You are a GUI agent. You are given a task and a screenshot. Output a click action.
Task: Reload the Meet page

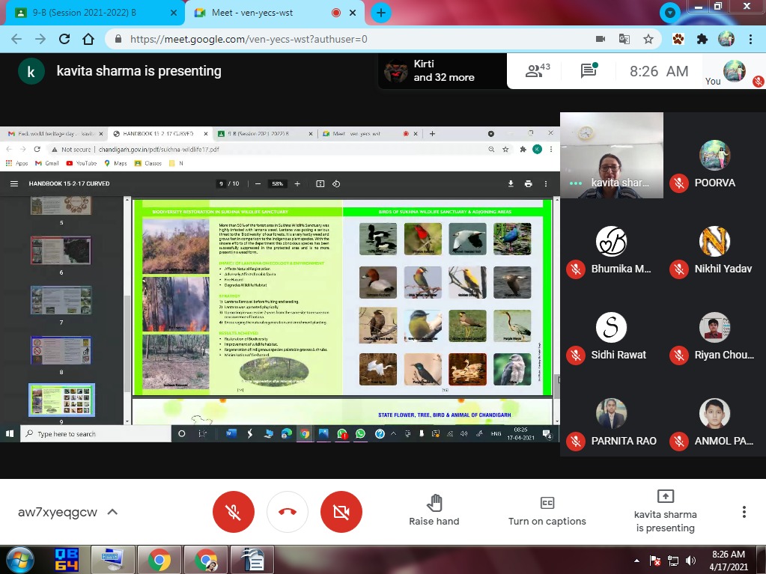(64, 39)
